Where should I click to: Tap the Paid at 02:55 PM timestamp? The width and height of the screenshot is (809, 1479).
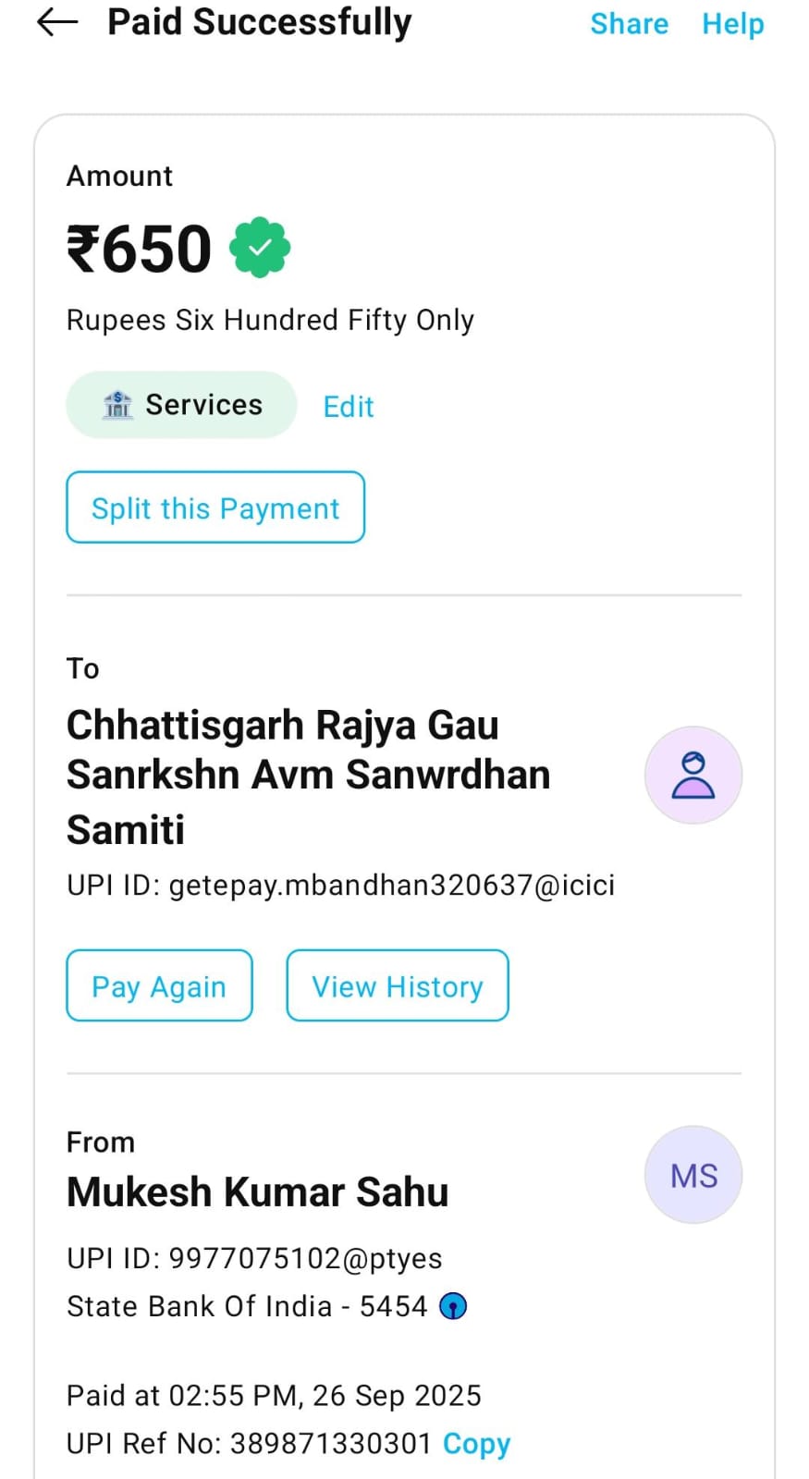point(274,1395)
